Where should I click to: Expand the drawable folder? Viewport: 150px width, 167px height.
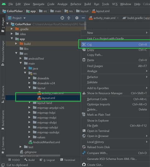[29, 78]
